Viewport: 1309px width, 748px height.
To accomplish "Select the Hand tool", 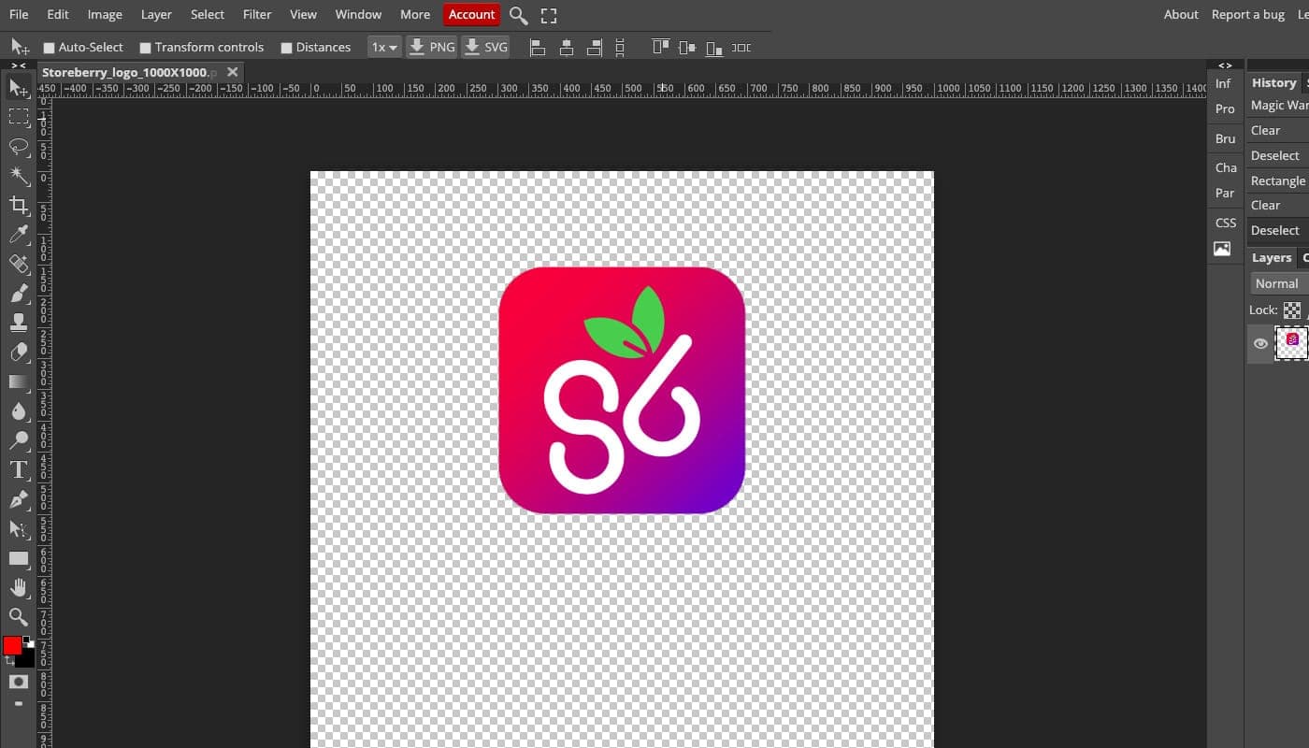I will click(x=18, y=587).
